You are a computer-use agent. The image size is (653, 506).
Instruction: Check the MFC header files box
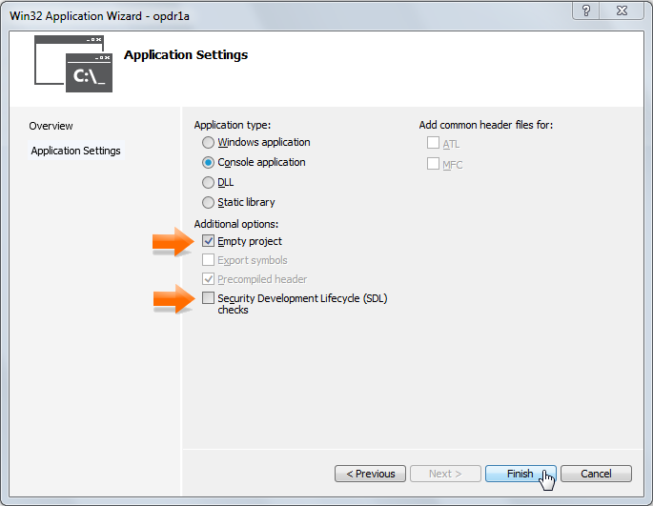point(434,165)
